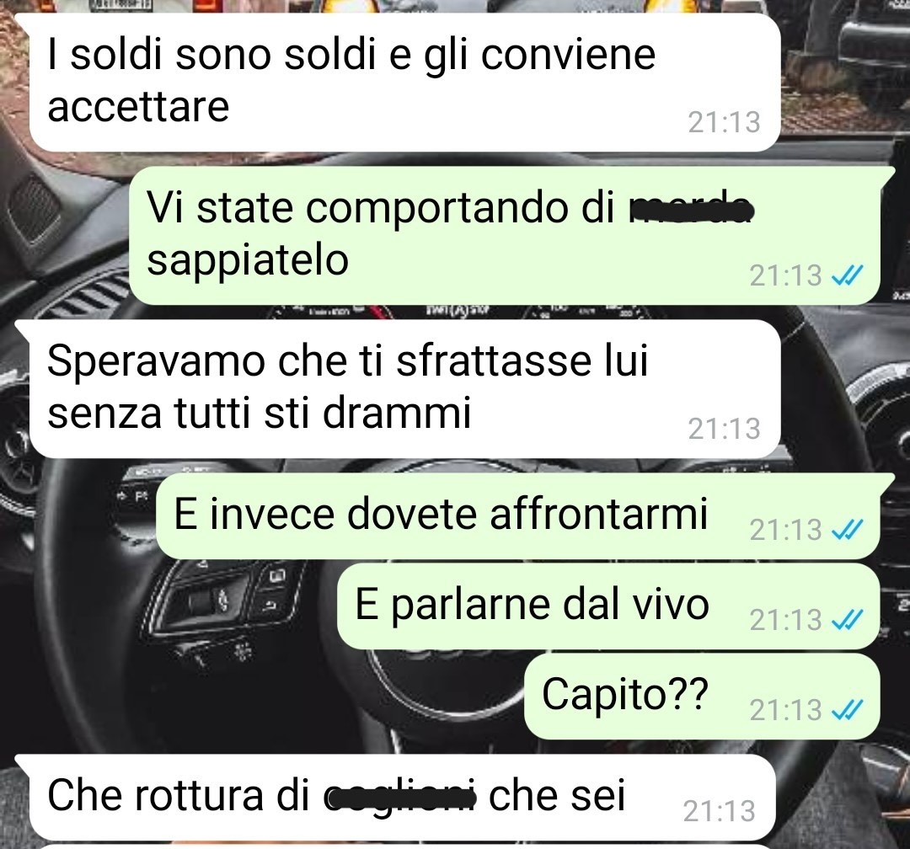Click the timestamp on 'Che rottura' message
Screen dimensions: 910x849
(719, 811)
